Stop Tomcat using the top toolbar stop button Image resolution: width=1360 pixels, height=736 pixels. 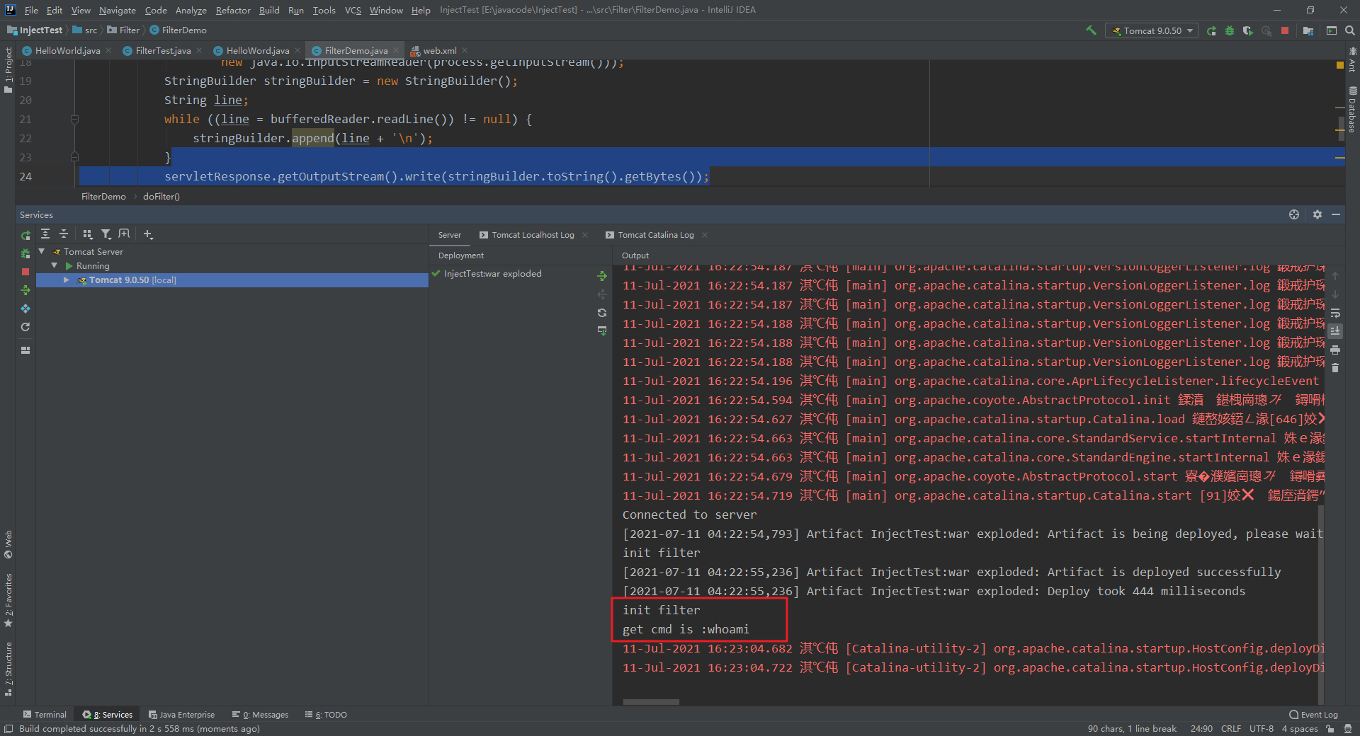click(x=1285, y=30)
